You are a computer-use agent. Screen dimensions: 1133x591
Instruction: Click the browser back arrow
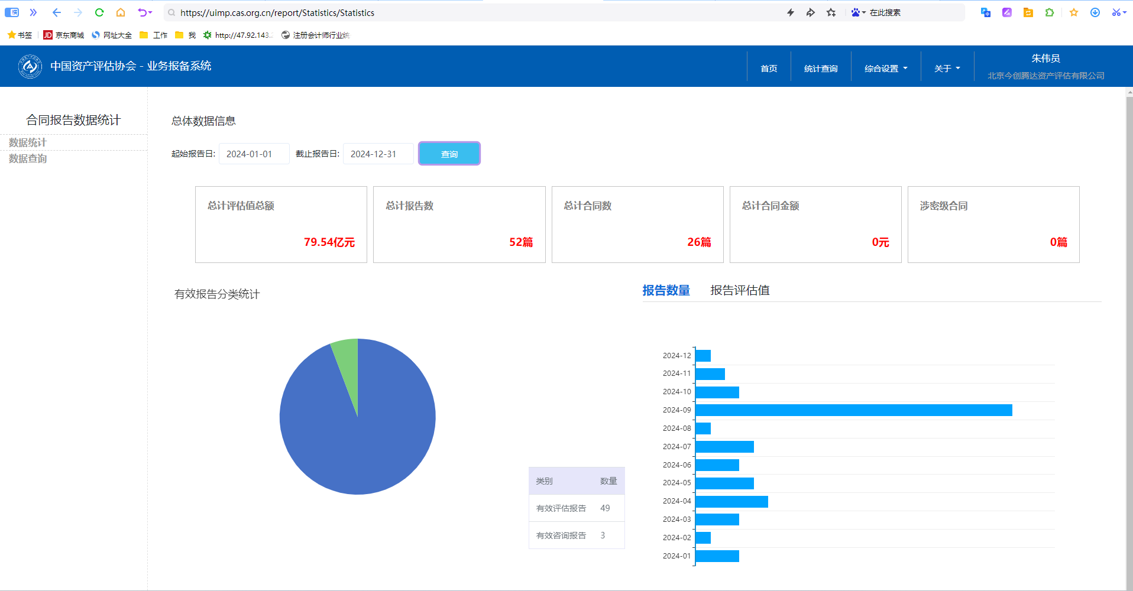click(56, 12)
